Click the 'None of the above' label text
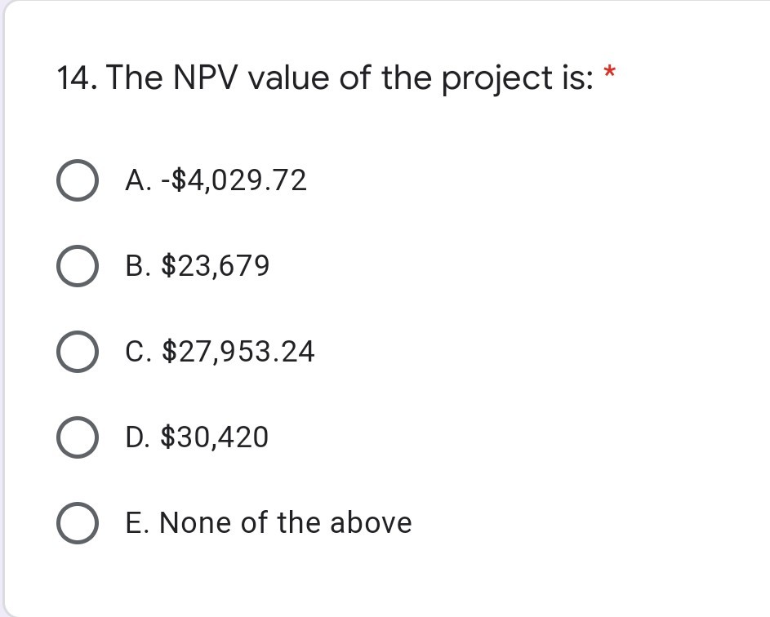The width and height of the screenshot is (770, 617). point(269,522)
